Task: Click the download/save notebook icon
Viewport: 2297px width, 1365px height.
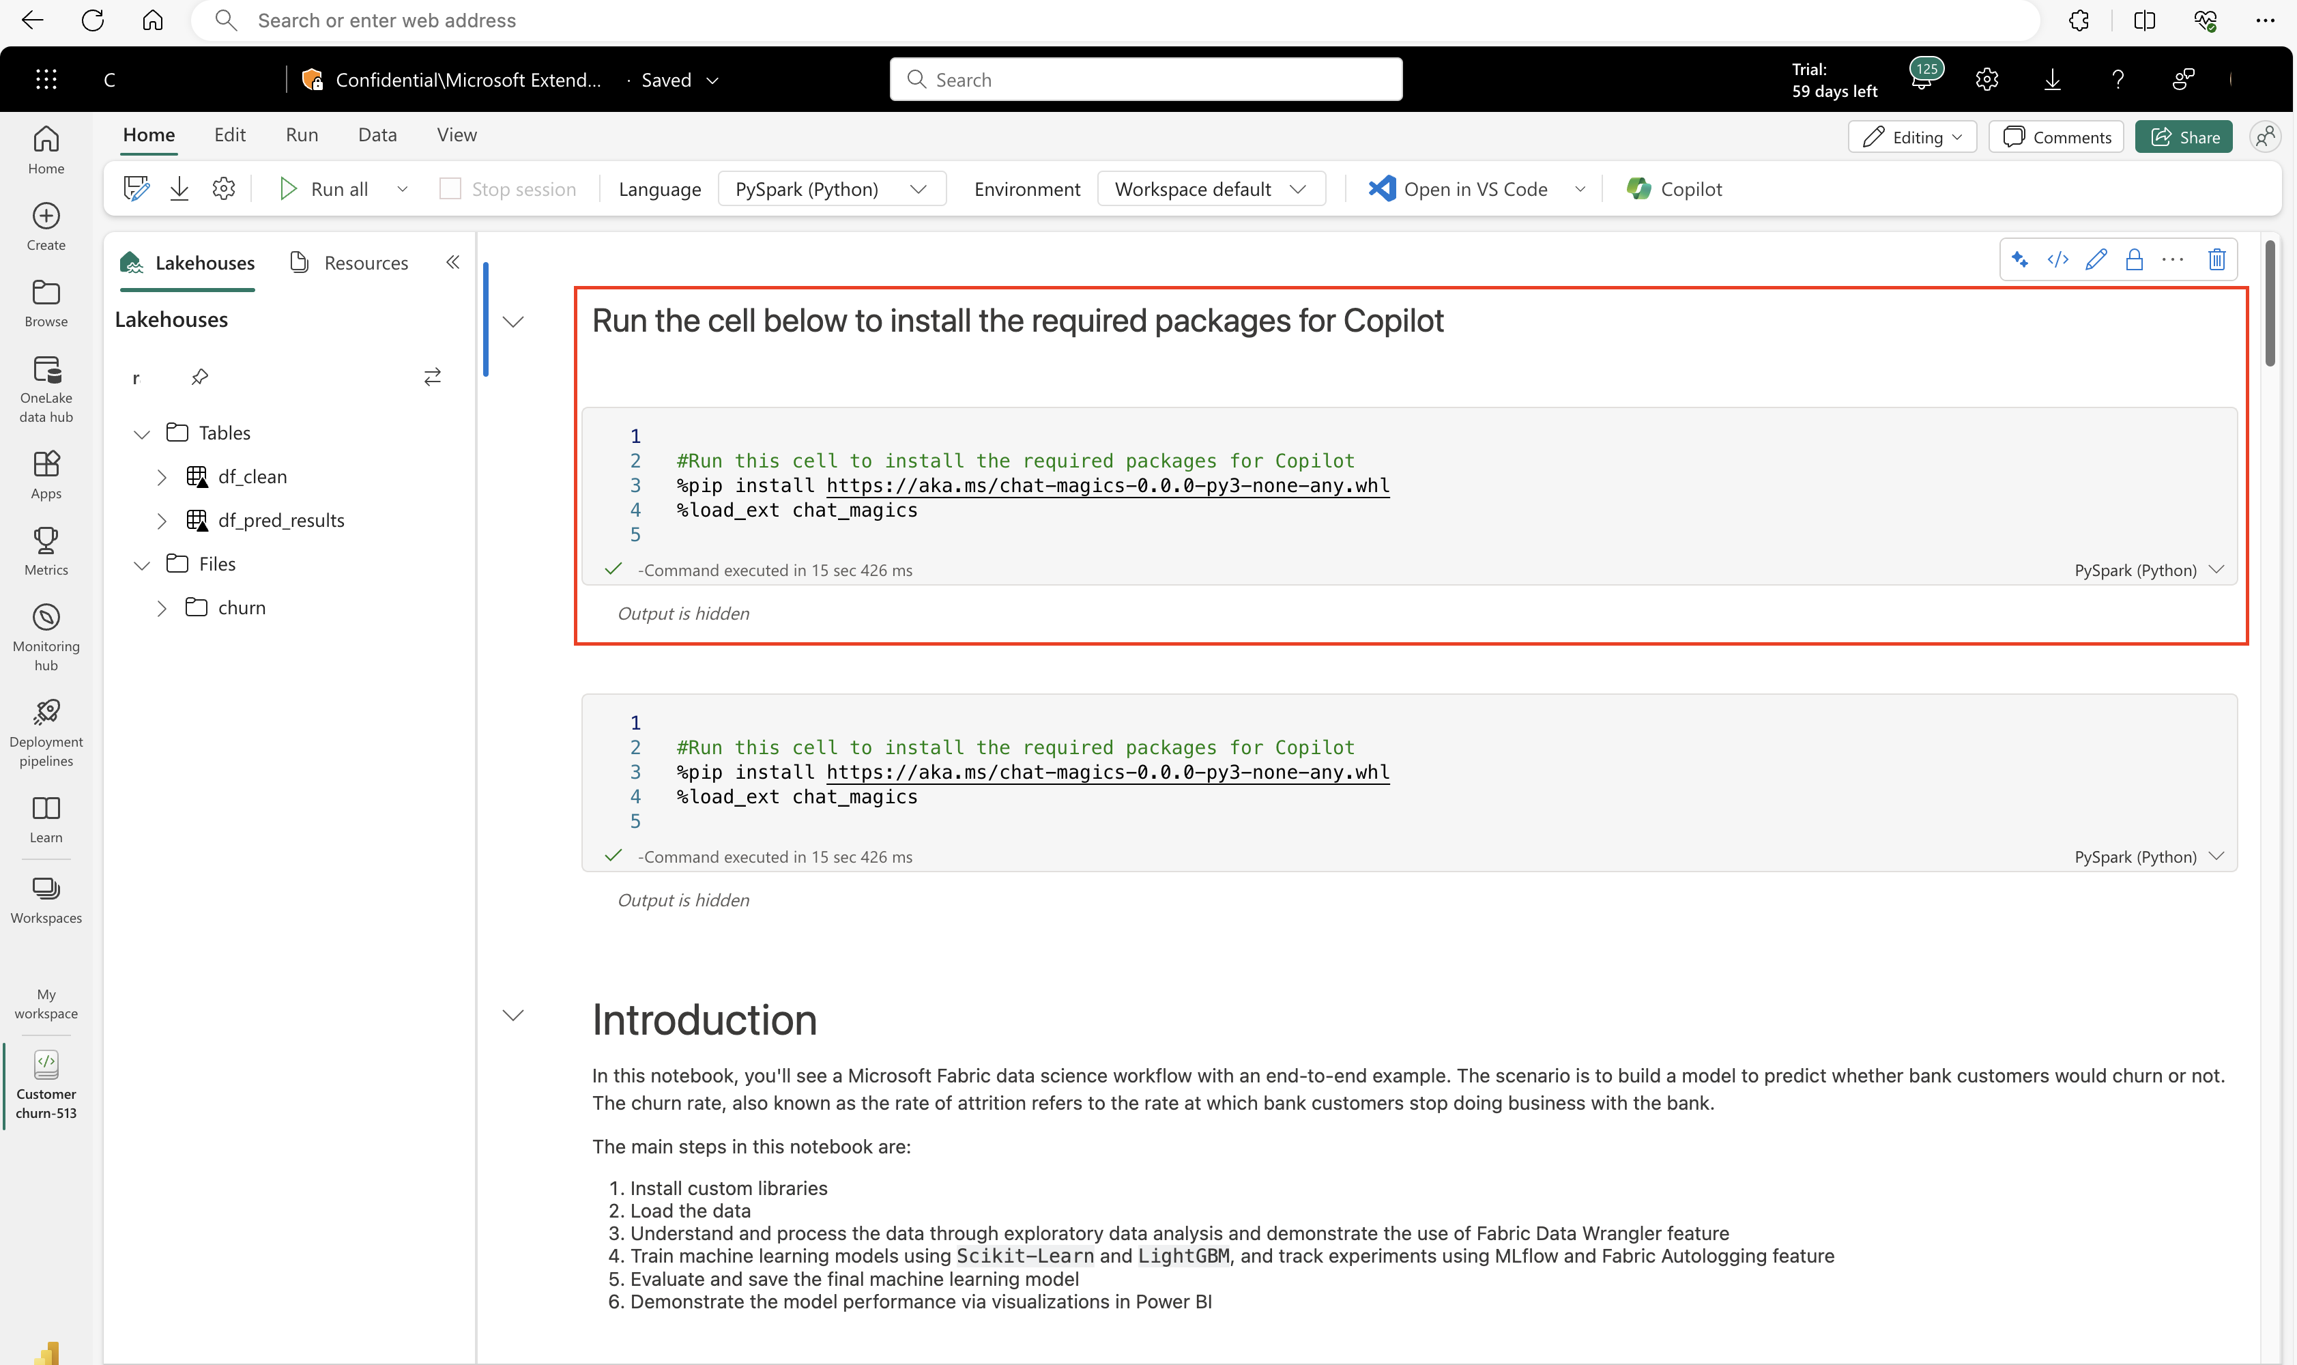Action: tap(180, 188)
